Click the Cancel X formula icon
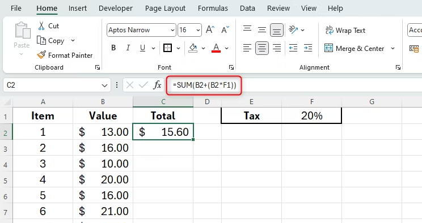 (130, 85)
